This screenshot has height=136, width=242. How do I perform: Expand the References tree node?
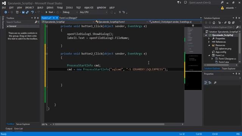pos(209,42)
